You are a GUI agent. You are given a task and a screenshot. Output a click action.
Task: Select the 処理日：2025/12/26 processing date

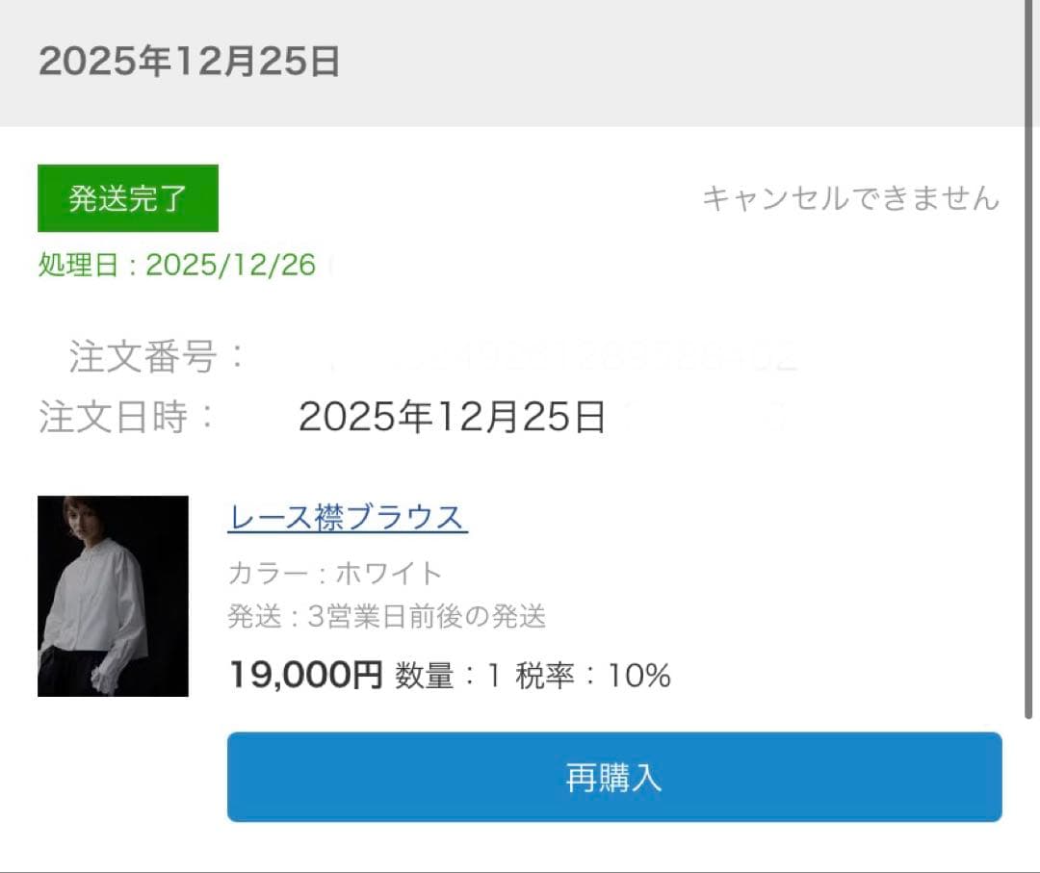click(x=175, y=265)
